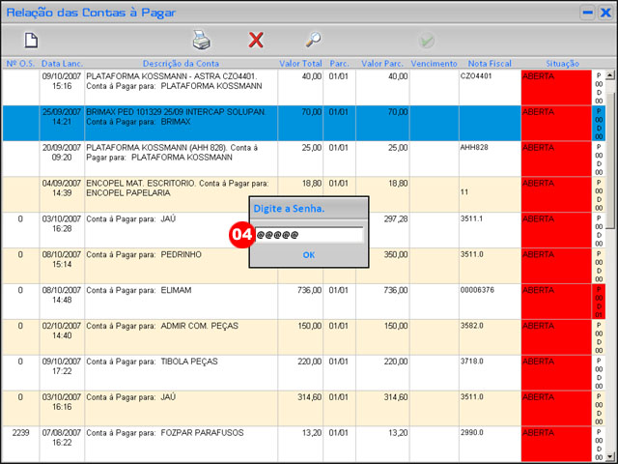Click the red P 00 D 01 cell
This screenshot has height=464, width=618.
[599, 301]
